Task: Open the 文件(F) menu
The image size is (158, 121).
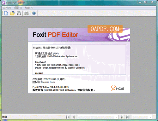Action: tap(7, 8)
